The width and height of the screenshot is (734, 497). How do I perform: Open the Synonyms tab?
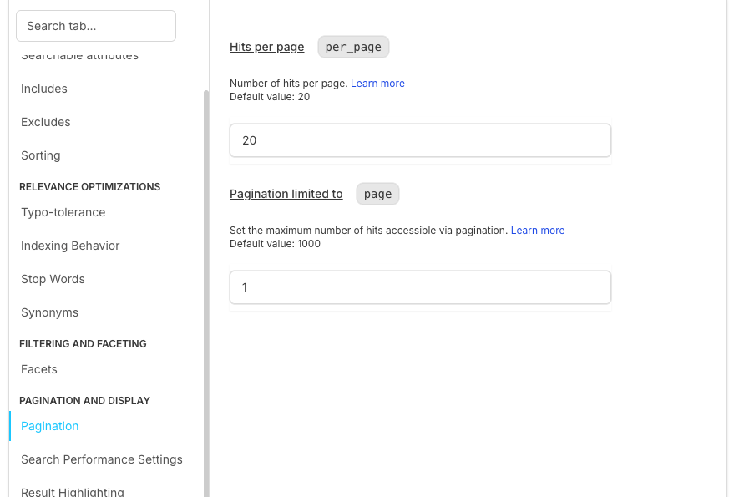[x=49, y=312]
